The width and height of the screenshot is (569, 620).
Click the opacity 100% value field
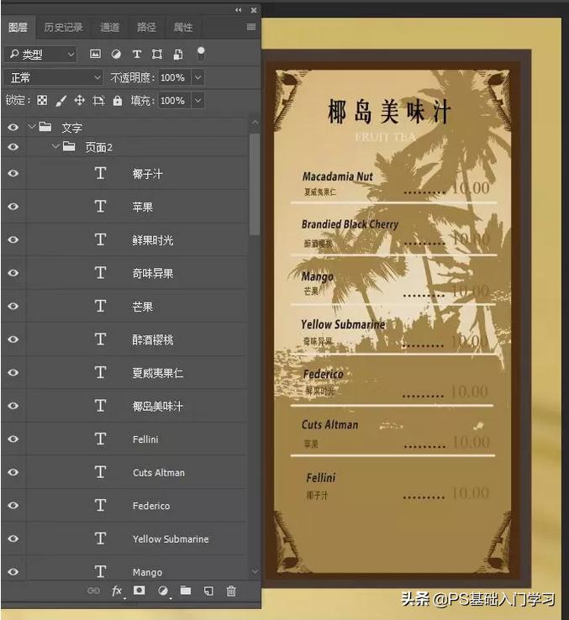click(174, 77)
